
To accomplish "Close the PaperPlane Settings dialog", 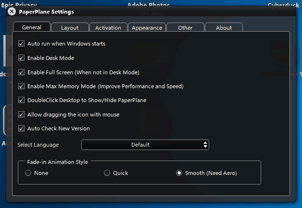I will coord(12,12).
